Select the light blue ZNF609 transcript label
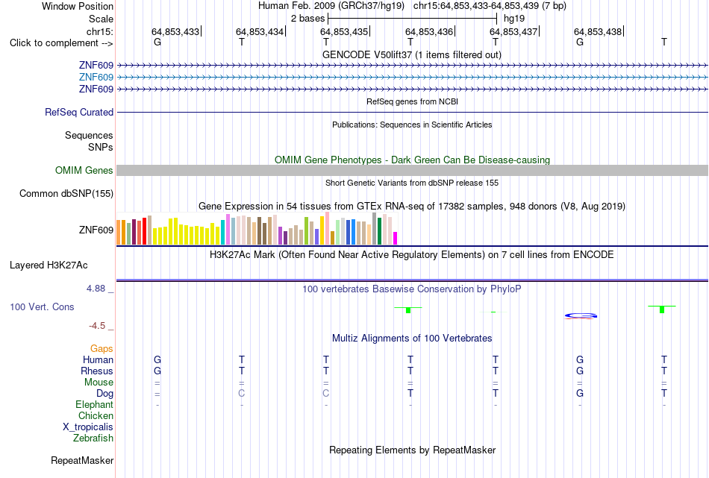Image resolution: width=709 pixels, height=478 pixels. coord(96,78)
